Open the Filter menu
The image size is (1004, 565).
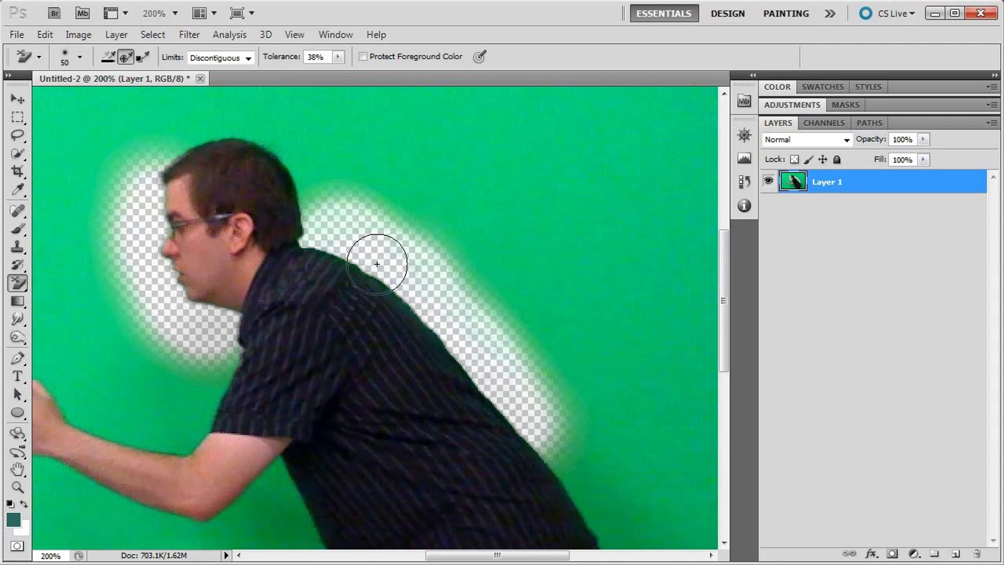tap(189, 35)
